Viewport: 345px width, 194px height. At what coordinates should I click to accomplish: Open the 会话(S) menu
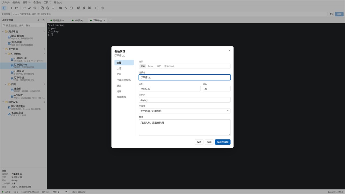tap(37, 2)
